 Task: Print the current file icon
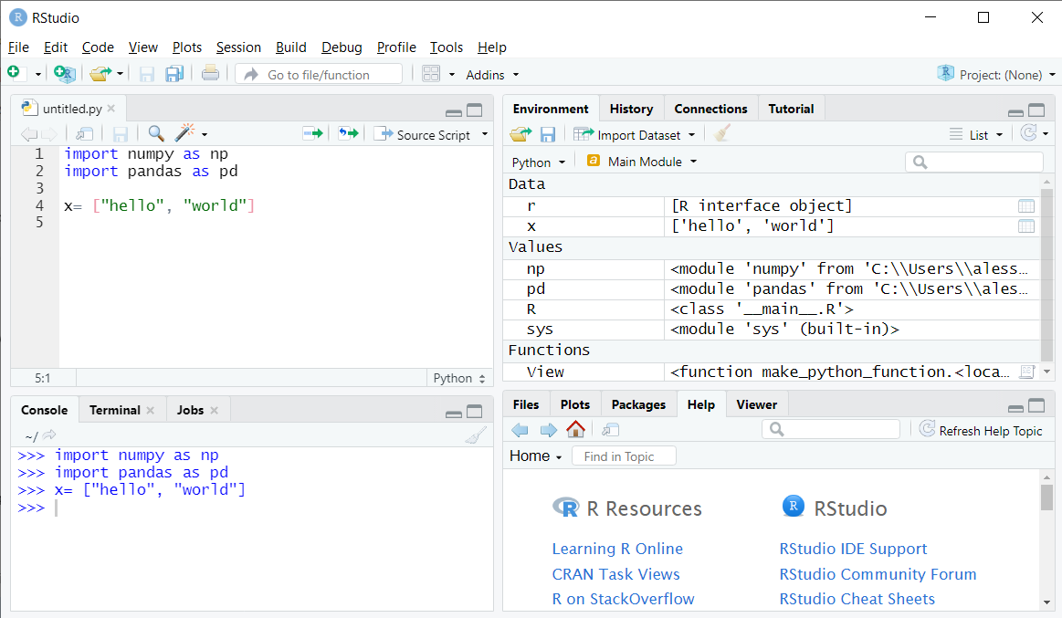coord(210,74)
